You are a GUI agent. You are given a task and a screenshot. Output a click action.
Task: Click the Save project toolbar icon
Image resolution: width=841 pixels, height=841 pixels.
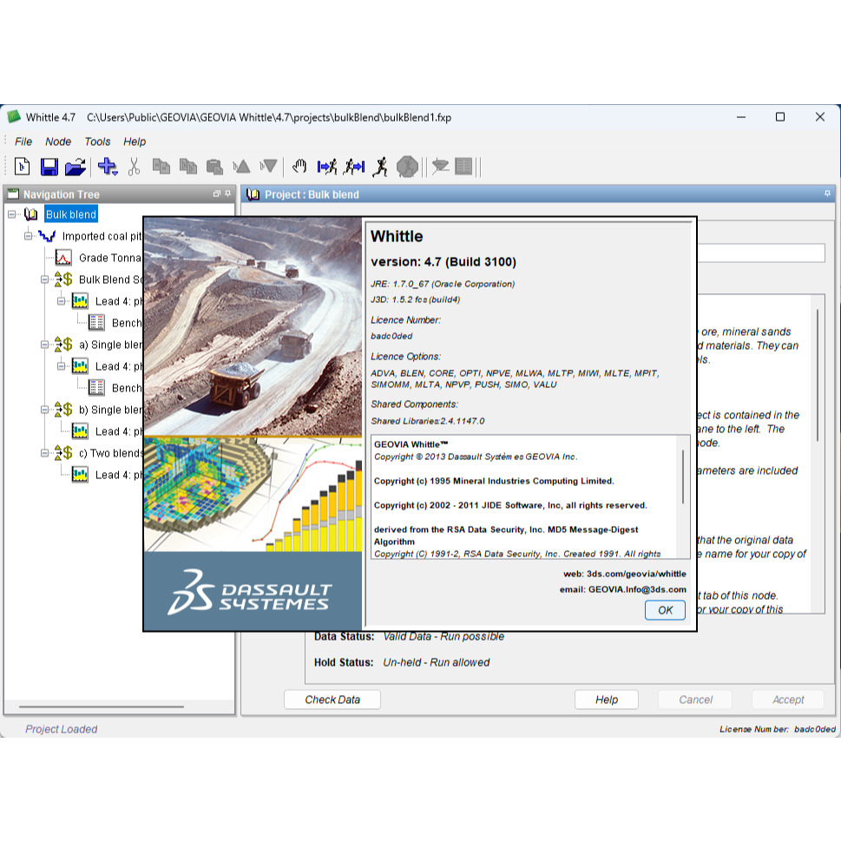(48, 167)
